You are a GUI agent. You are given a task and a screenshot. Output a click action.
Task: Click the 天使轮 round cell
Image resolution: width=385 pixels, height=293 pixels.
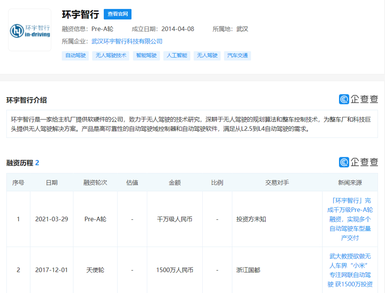95,270
